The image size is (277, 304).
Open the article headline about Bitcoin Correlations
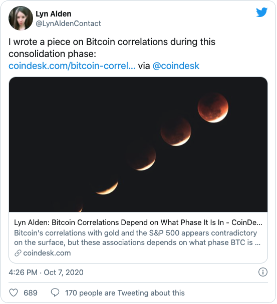pos(138,222)
